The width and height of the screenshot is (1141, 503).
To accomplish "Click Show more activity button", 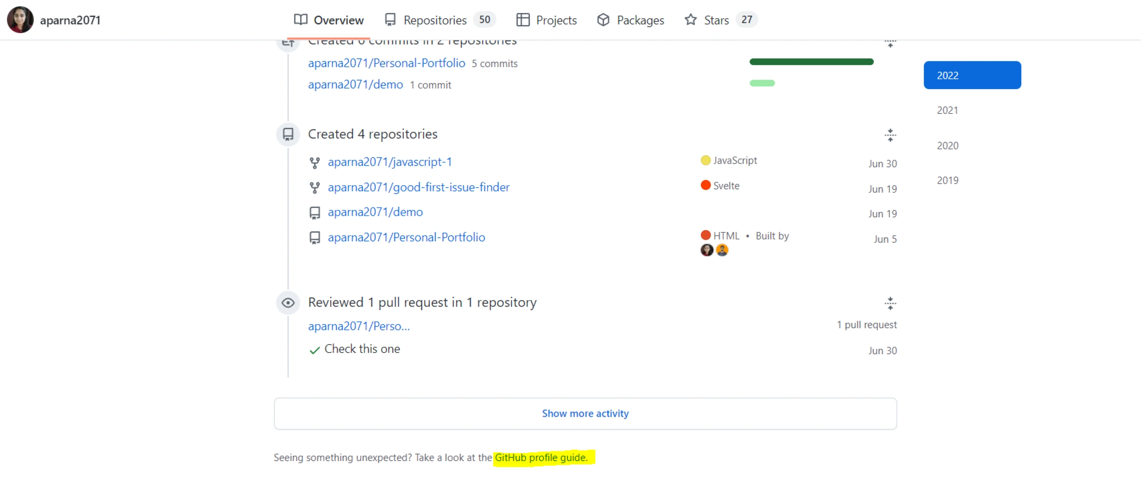I will click(585, 414).
